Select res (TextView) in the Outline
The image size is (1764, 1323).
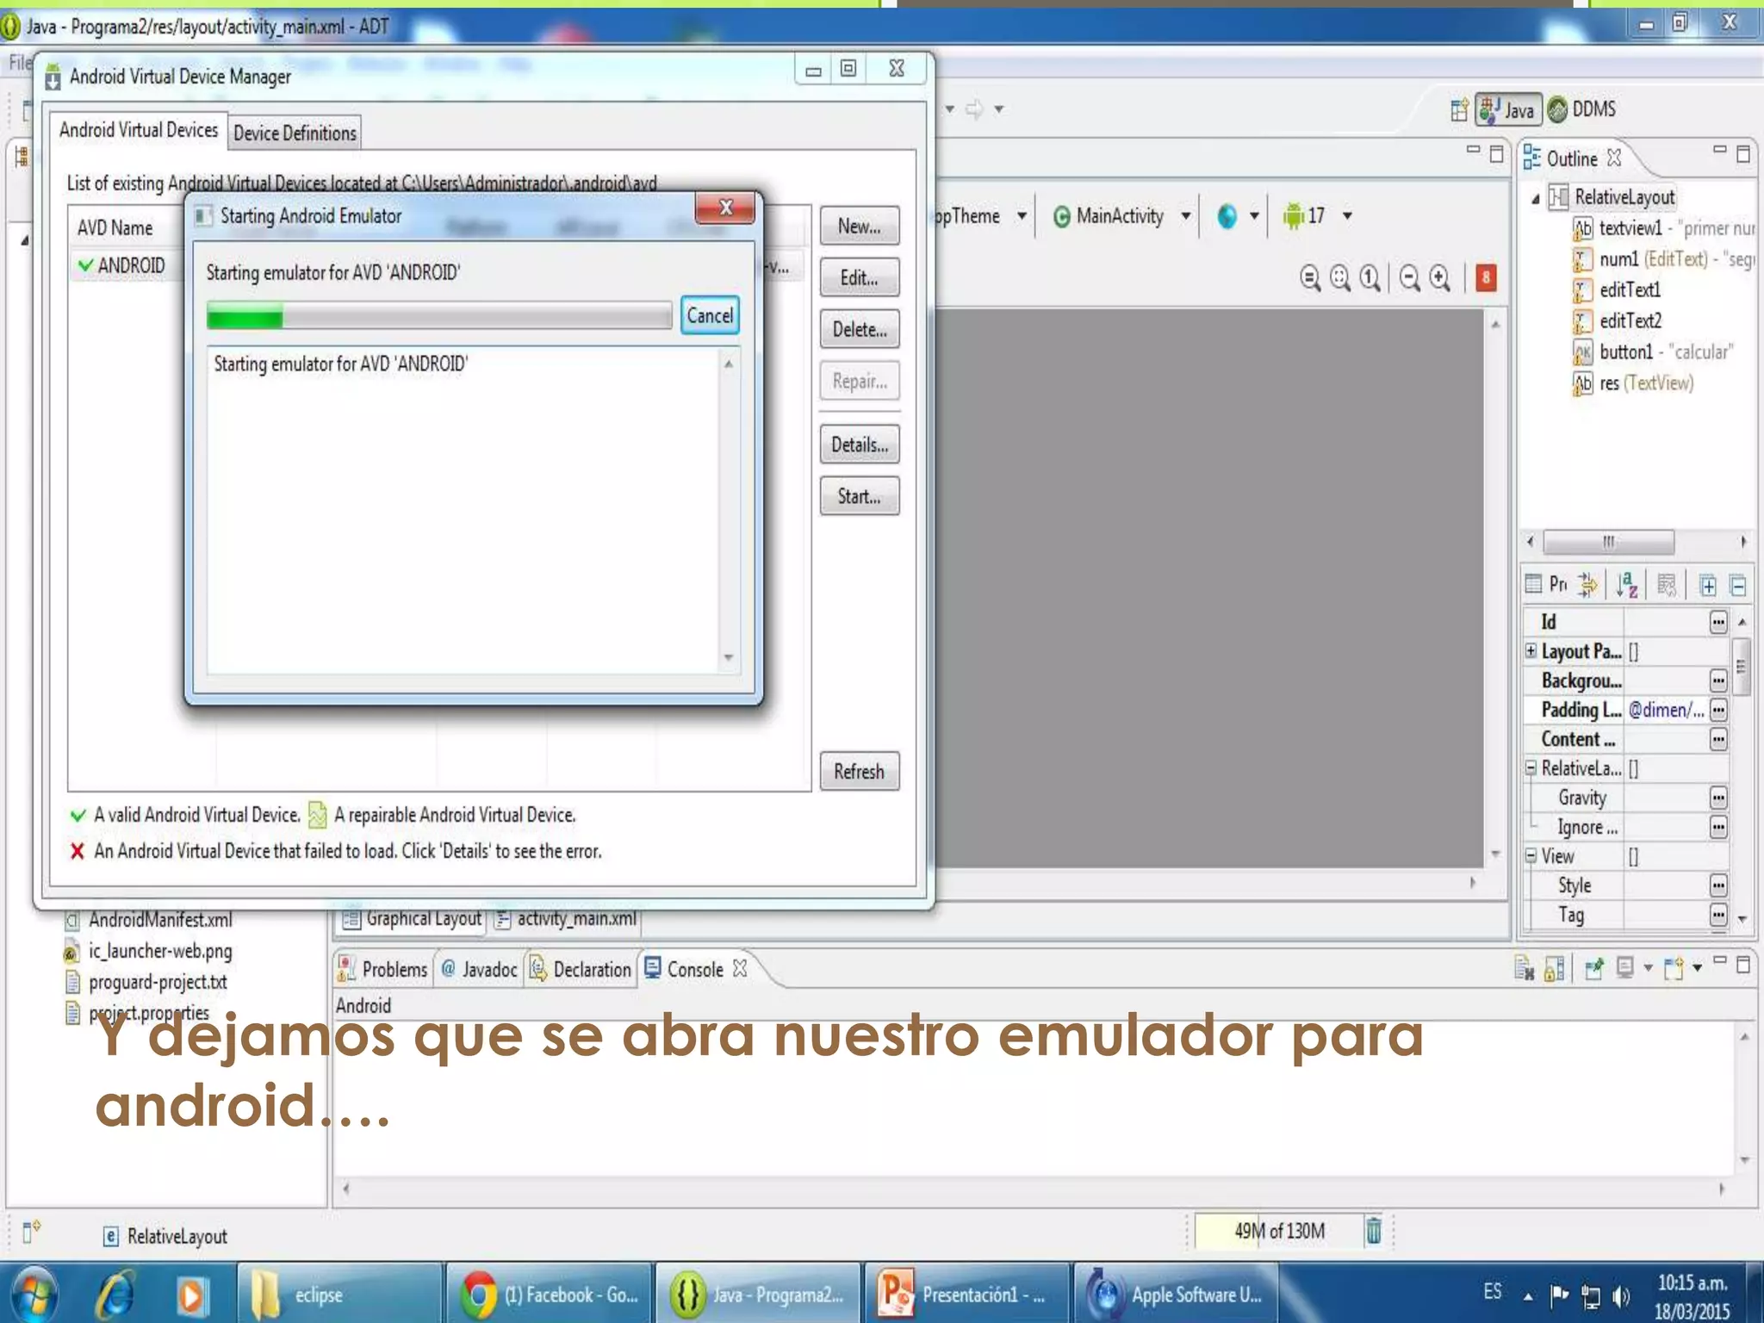[1633, 382]
